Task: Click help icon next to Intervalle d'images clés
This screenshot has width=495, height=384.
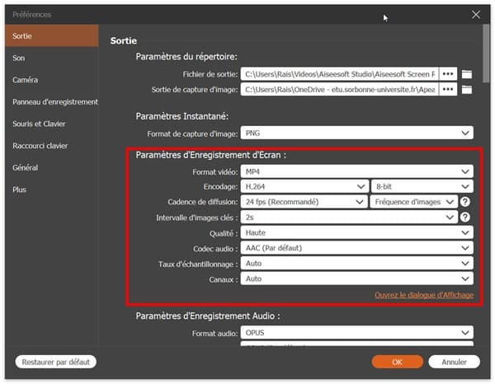Action: [465, 218]
